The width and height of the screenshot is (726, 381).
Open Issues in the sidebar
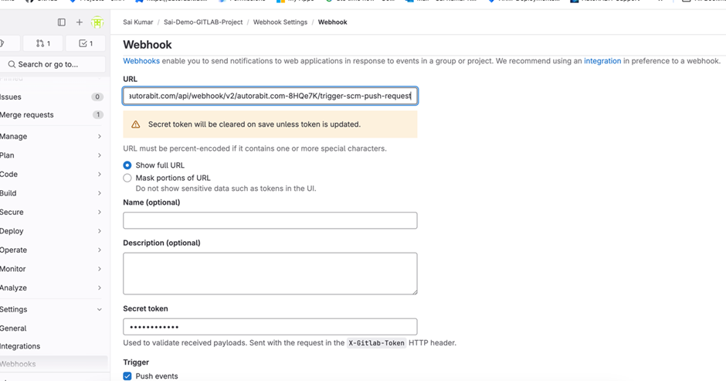click(12, 97)
